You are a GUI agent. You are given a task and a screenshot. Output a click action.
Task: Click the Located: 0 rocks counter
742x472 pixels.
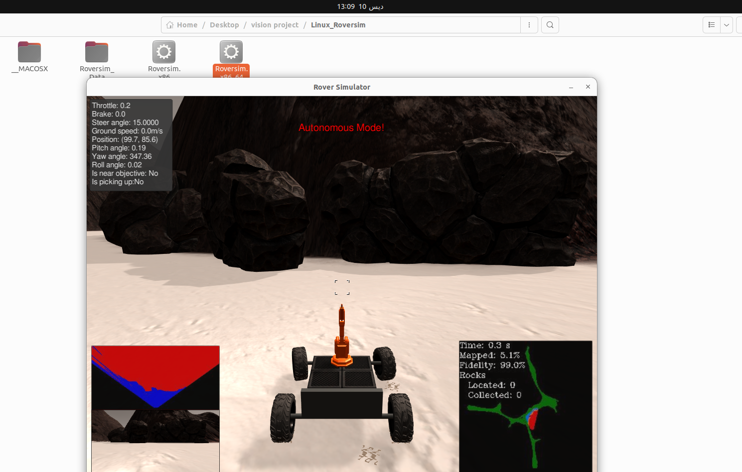click(491, 385)
